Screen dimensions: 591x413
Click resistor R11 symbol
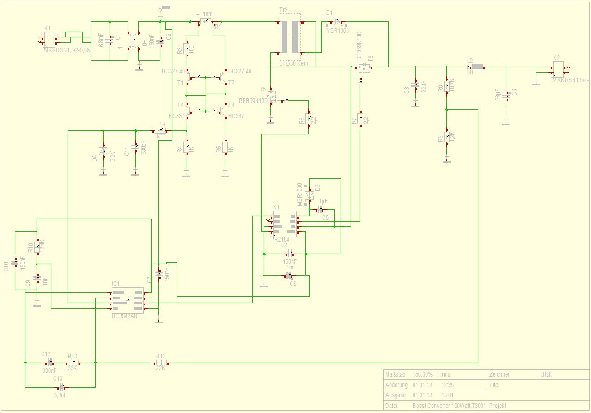click(x=161, y=131)
